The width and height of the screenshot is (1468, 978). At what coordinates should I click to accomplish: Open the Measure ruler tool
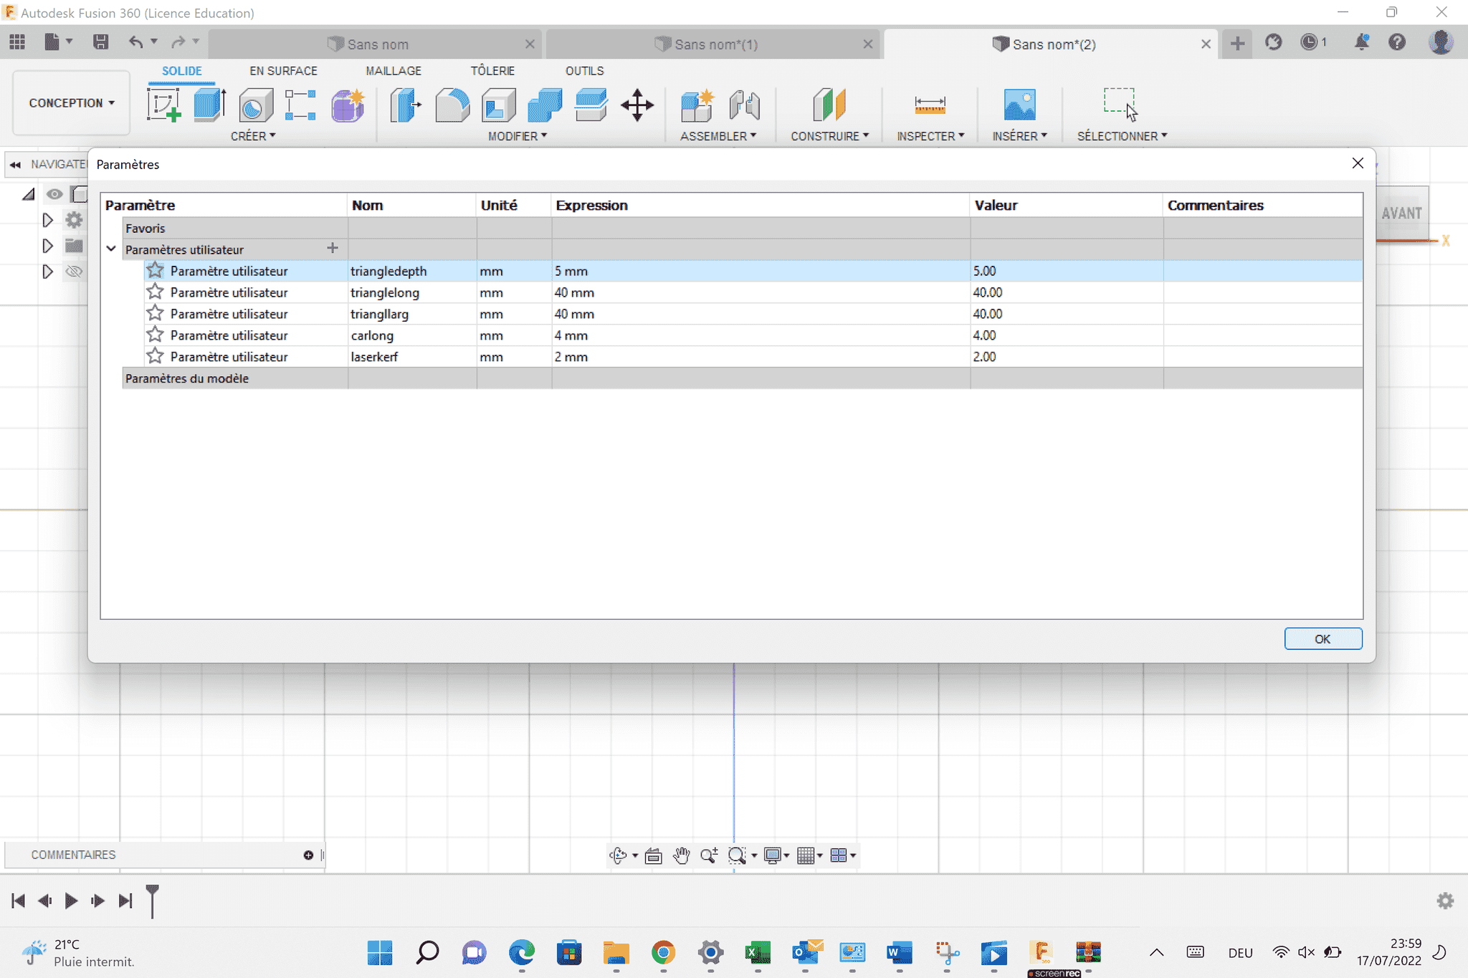coord(930,105)
